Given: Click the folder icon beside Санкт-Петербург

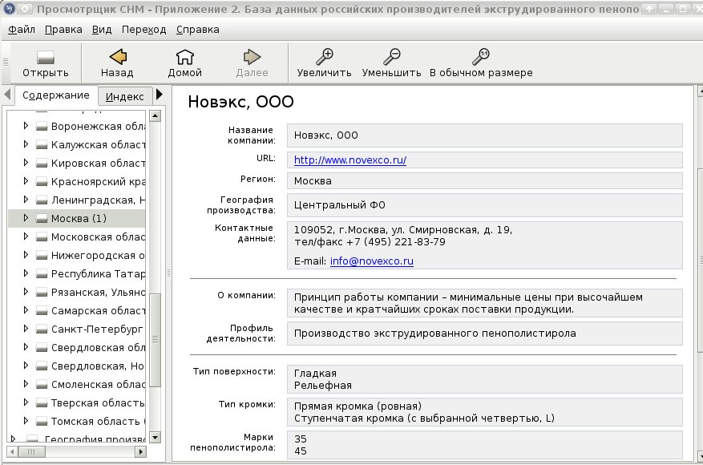Looking at the screenshot, I should (x=42, y=330).
